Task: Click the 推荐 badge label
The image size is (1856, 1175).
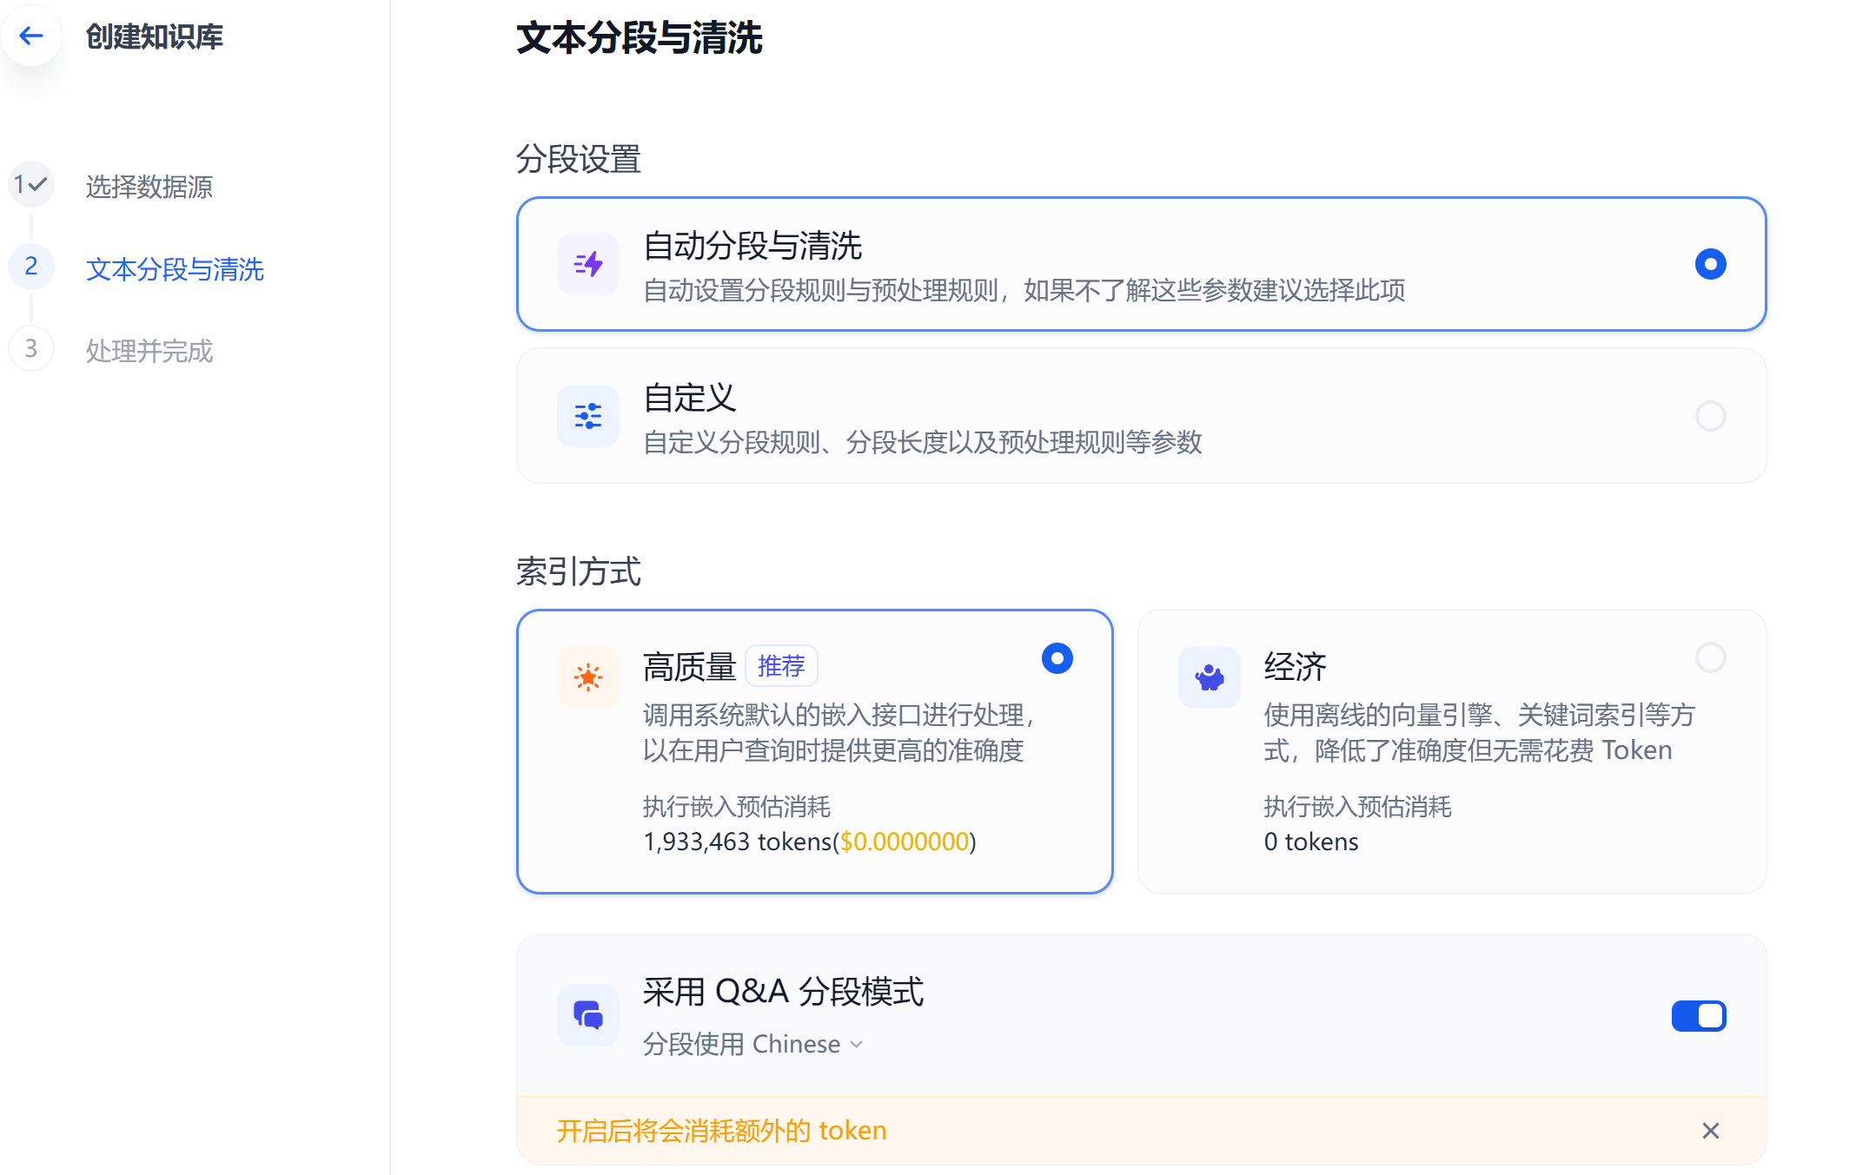Action: [781, 666]
